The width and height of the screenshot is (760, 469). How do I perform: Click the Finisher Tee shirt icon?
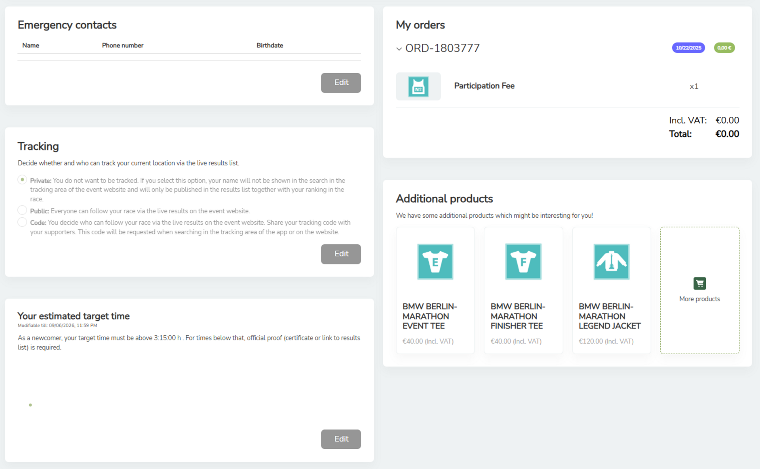(x=523, y=262)
